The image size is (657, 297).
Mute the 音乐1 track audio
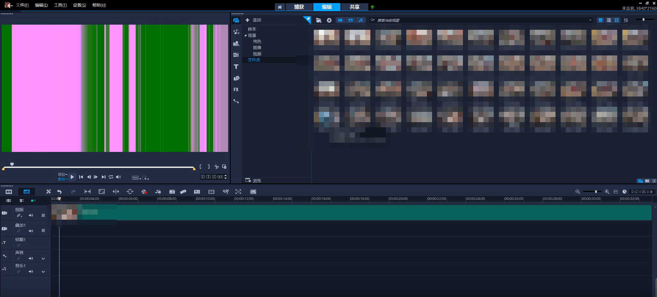coord(31,272)
